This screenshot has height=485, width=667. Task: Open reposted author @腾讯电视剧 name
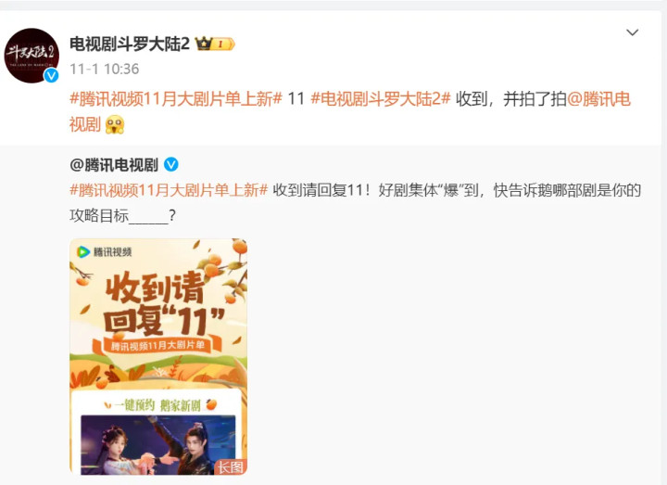[114, 165]
